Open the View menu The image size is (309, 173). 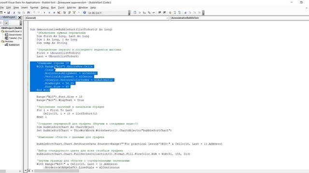(16, 8)
